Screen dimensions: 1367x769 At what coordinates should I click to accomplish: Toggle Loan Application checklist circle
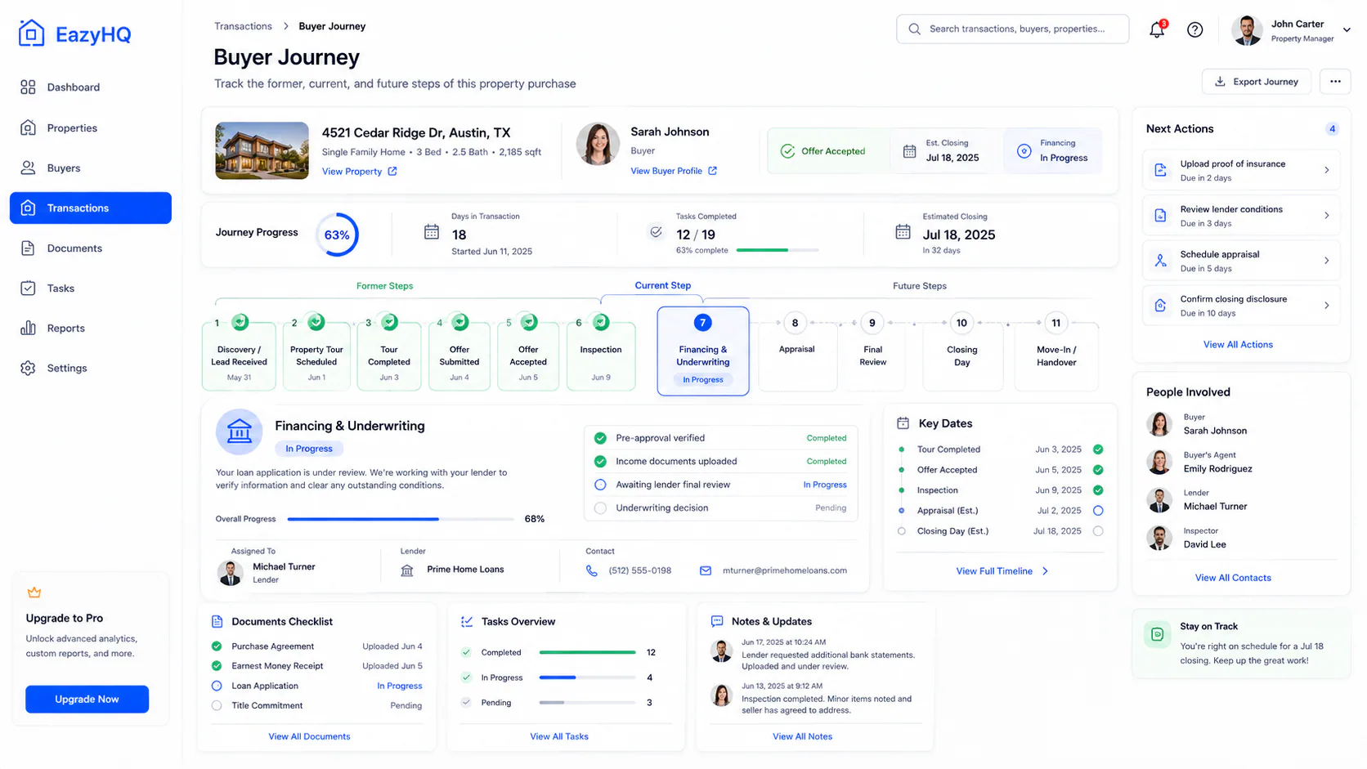point(217,686)
